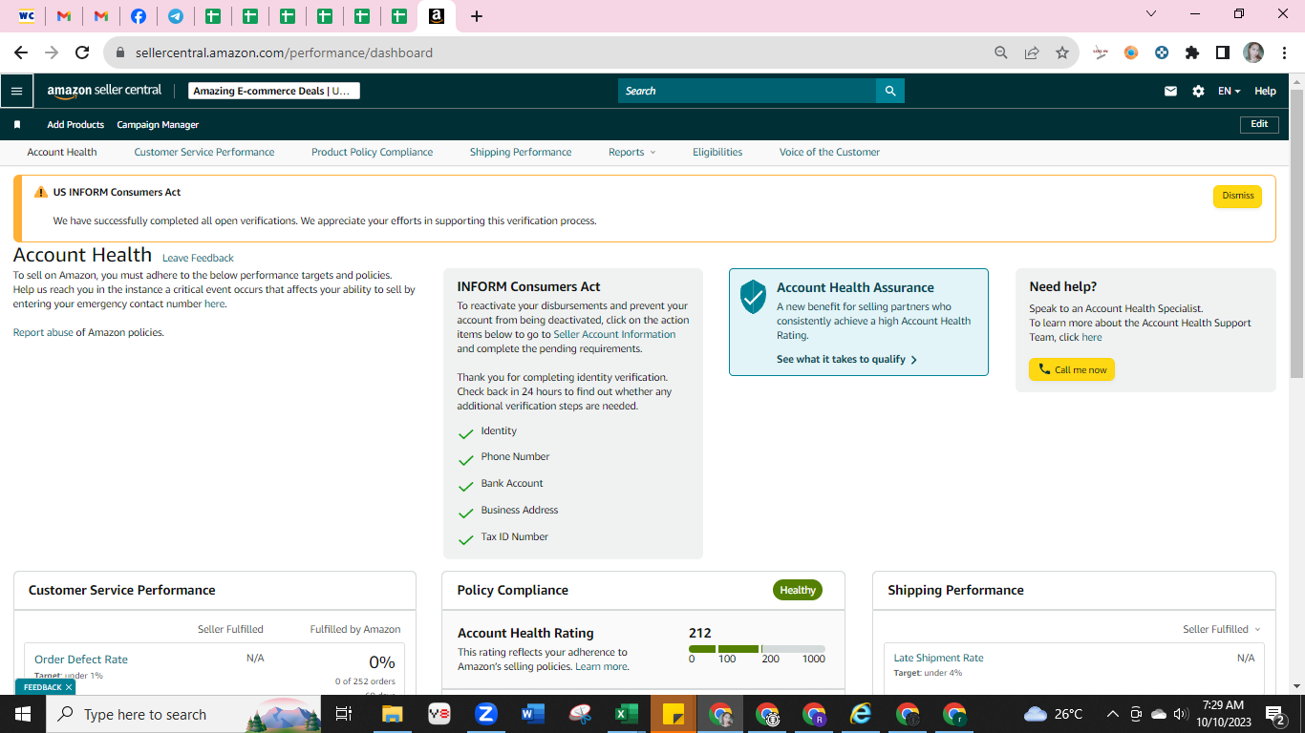Select the Account Health tab
Viewport: 1305px width, 733px height.
[x=62, y=152]
